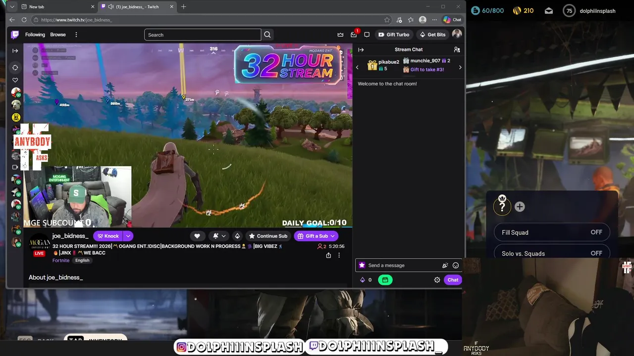The width and height of the screenshot is (634, 356).
Task: Open the chat celebration sparkle icon
Action: pos(445,266)
